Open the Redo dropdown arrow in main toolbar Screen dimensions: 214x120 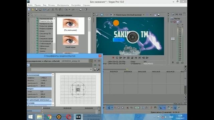tap(77, 10)
